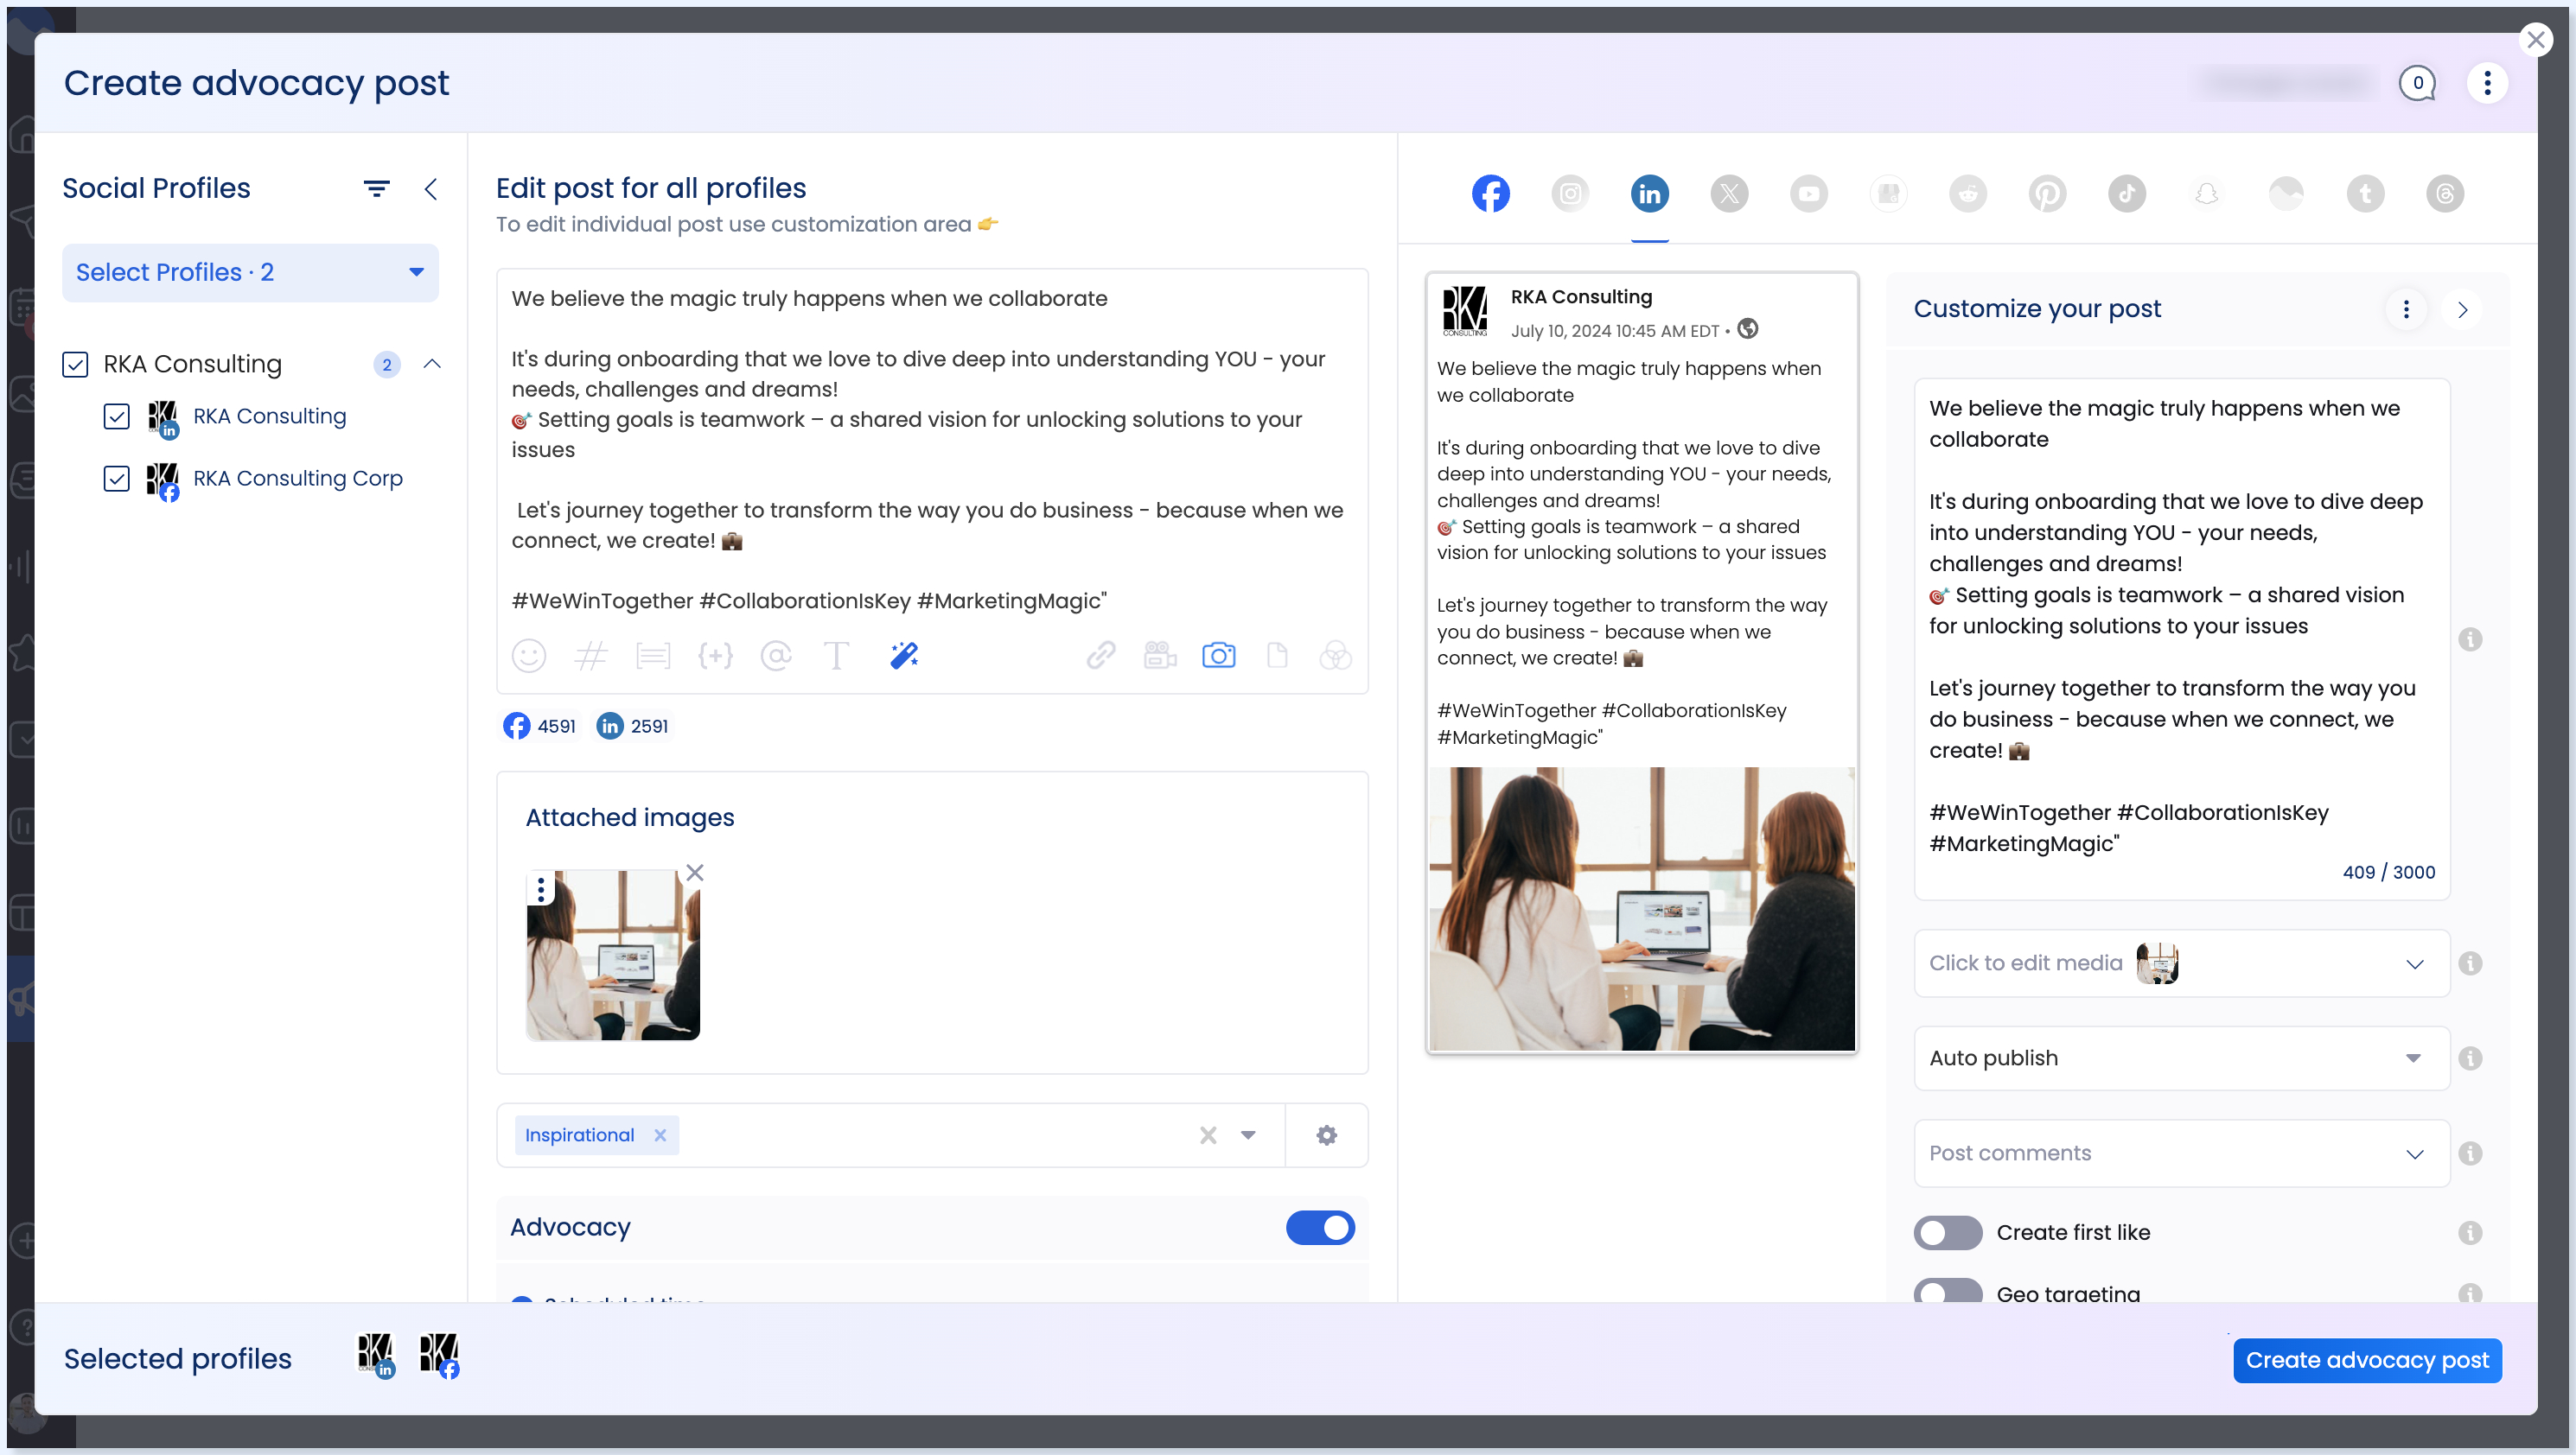Switch to the Threads preview tab
Screen dimensions: 2576x1455
coord(2445,194)
